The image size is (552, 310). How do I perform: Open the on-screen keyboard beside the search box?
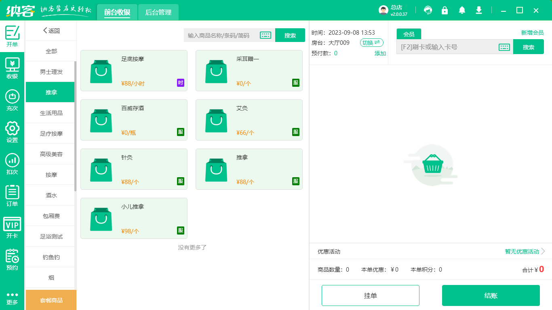(x=265, y=35)
